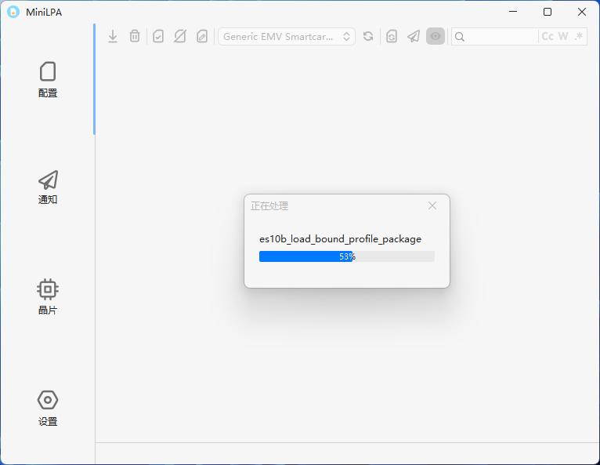Click the enable profile checkmark icon
This screenshot has height=465, width=600.
coord(158,36)
